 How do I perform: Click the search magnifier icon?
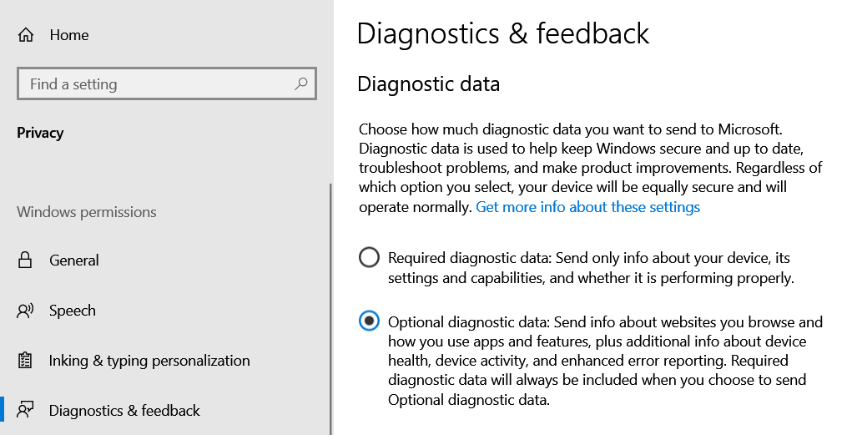tap(300, 83)
